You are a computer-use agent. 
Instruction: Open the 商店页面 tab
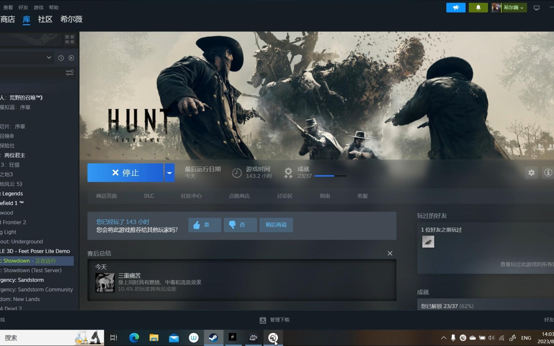tap(106, 196)
